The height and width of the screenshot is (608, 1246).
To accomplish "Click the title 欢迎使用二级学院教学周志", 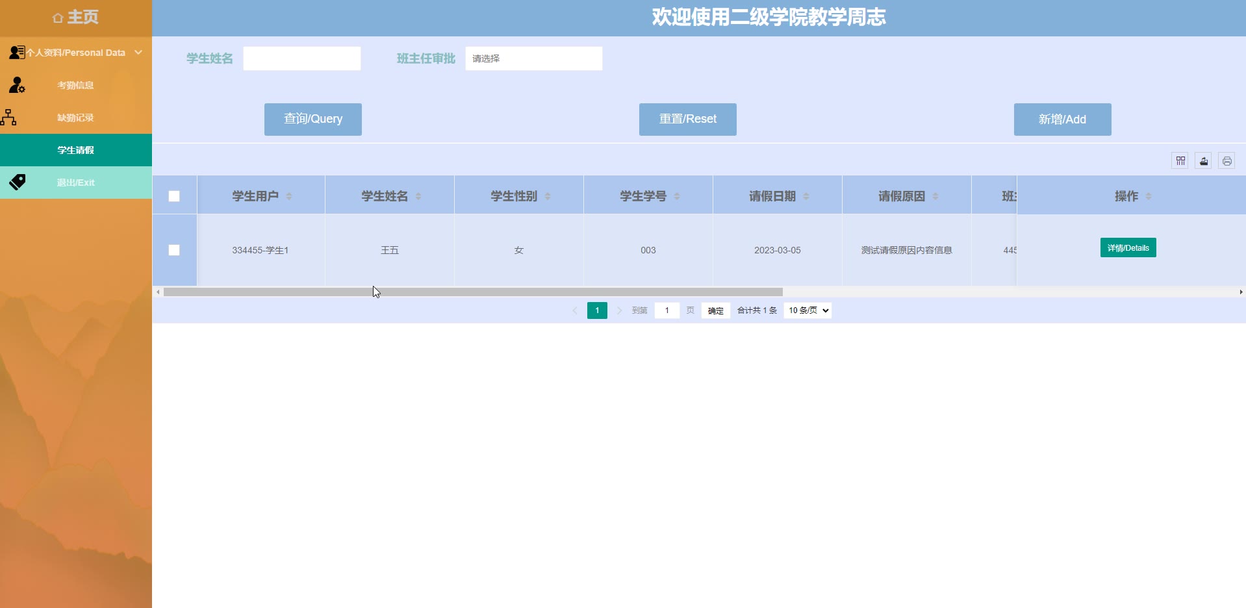I will pos(769,17).
